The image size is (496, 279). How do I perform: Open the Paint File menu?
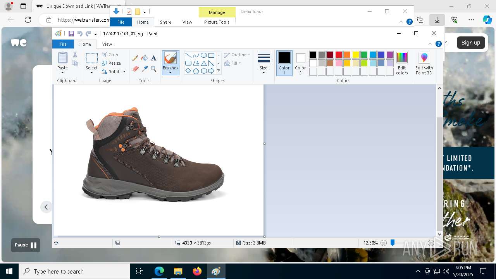(63, 44)
